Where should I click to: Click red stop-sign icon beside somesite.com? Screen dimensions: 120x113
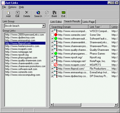(x=56, y=35)
